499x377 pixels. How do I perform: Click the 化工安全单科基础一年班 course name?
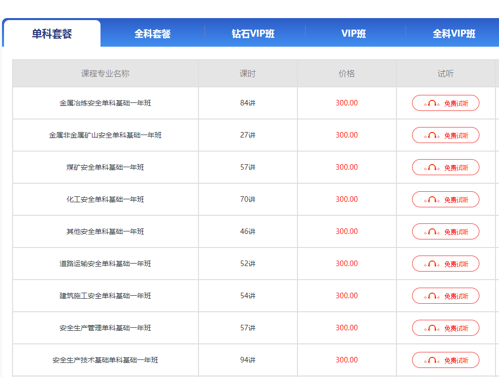[106, 199]
